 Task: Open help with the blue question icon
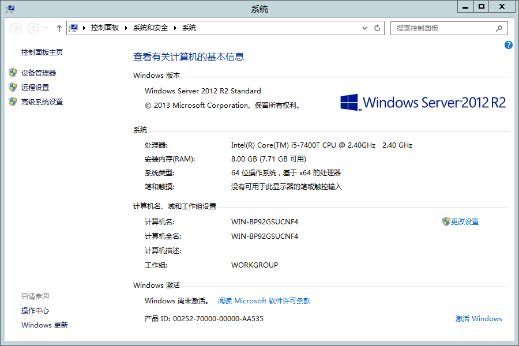509,45
